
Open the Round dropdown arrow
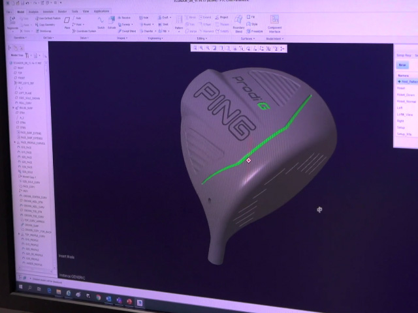point(153,25)
